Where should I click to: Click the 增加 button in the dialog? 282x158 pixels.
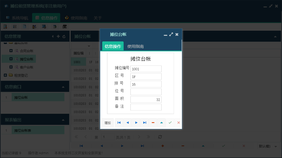point(107,123)
